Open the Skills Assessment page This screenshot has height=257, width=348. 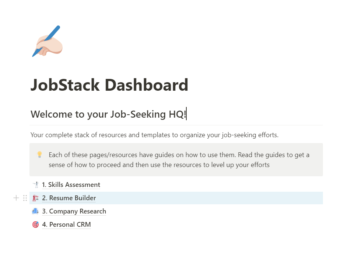click(x=71, y=184)
